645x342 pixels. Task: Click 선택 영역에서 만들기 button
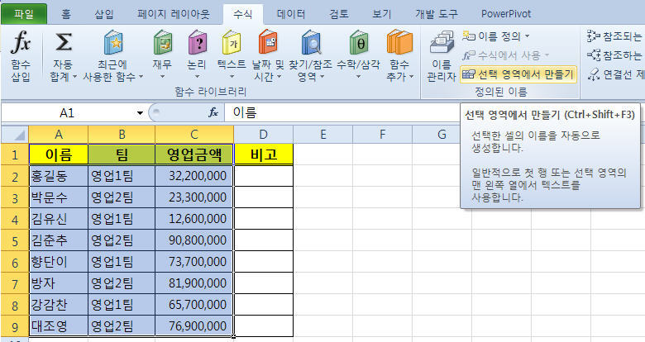[x=518, y=74]
